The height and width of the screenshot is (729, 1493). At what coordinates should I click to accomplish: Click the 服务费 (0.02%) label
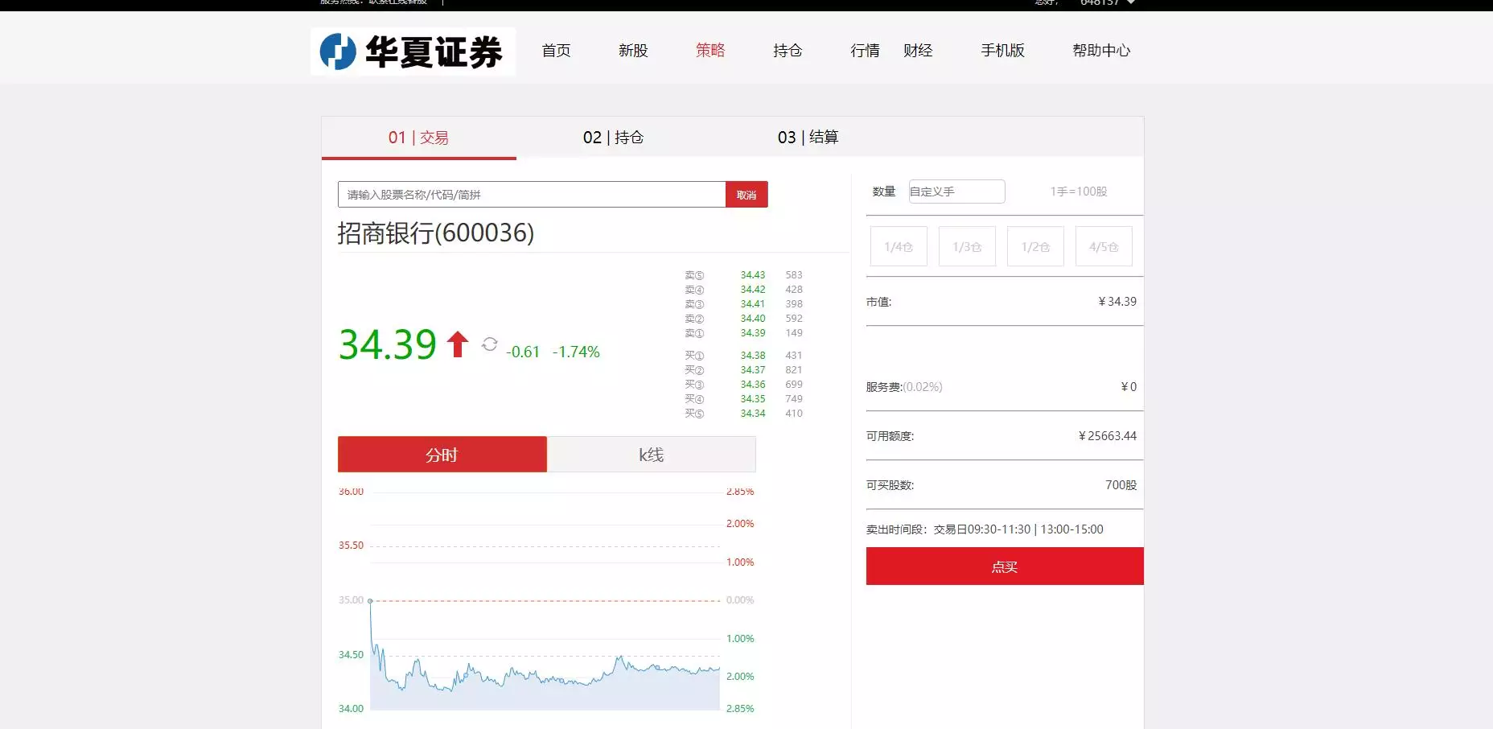(x=904, y=387)
